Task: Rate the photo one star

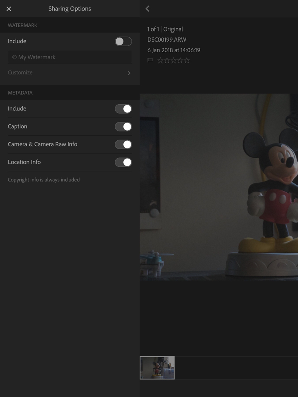Action: (160, 60)
